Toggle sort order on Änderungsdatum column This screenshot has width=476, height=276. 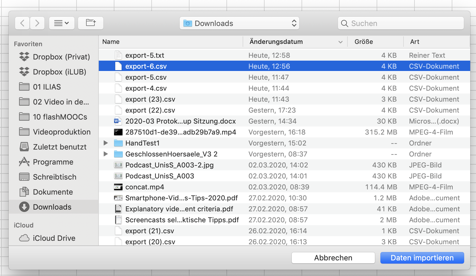point(295,42)
